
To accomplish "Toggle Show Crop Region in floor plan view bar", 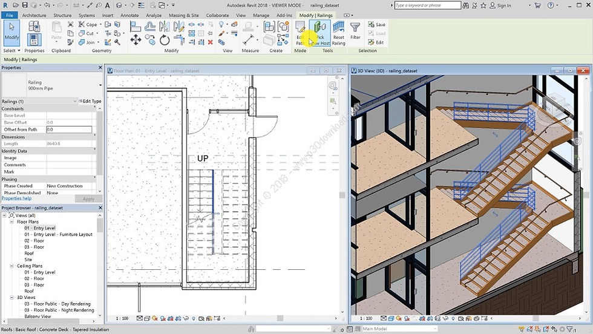I will (178, 318).
